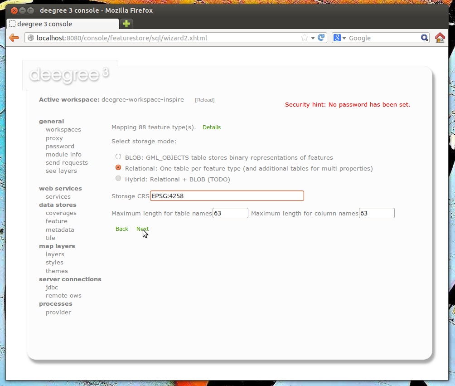455x386 pixels.
Task: Open the workspaces menu entry
Action: [63, 130]
